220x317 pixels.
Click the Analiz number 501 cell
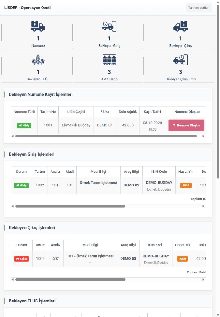[55, 185]
